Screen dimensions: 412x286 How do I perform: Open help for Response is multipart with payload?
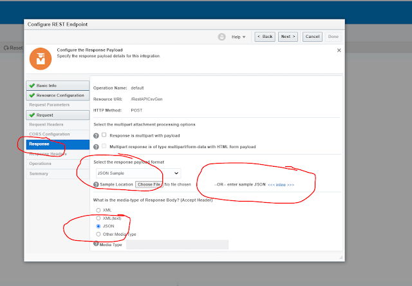[x=96, y=136]
